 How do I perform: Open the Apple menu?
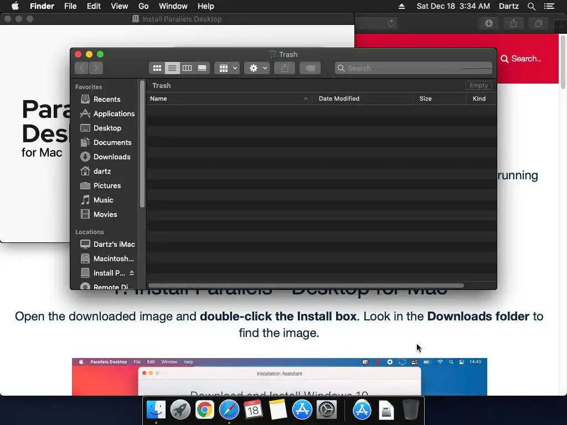[x=15, y=6]
